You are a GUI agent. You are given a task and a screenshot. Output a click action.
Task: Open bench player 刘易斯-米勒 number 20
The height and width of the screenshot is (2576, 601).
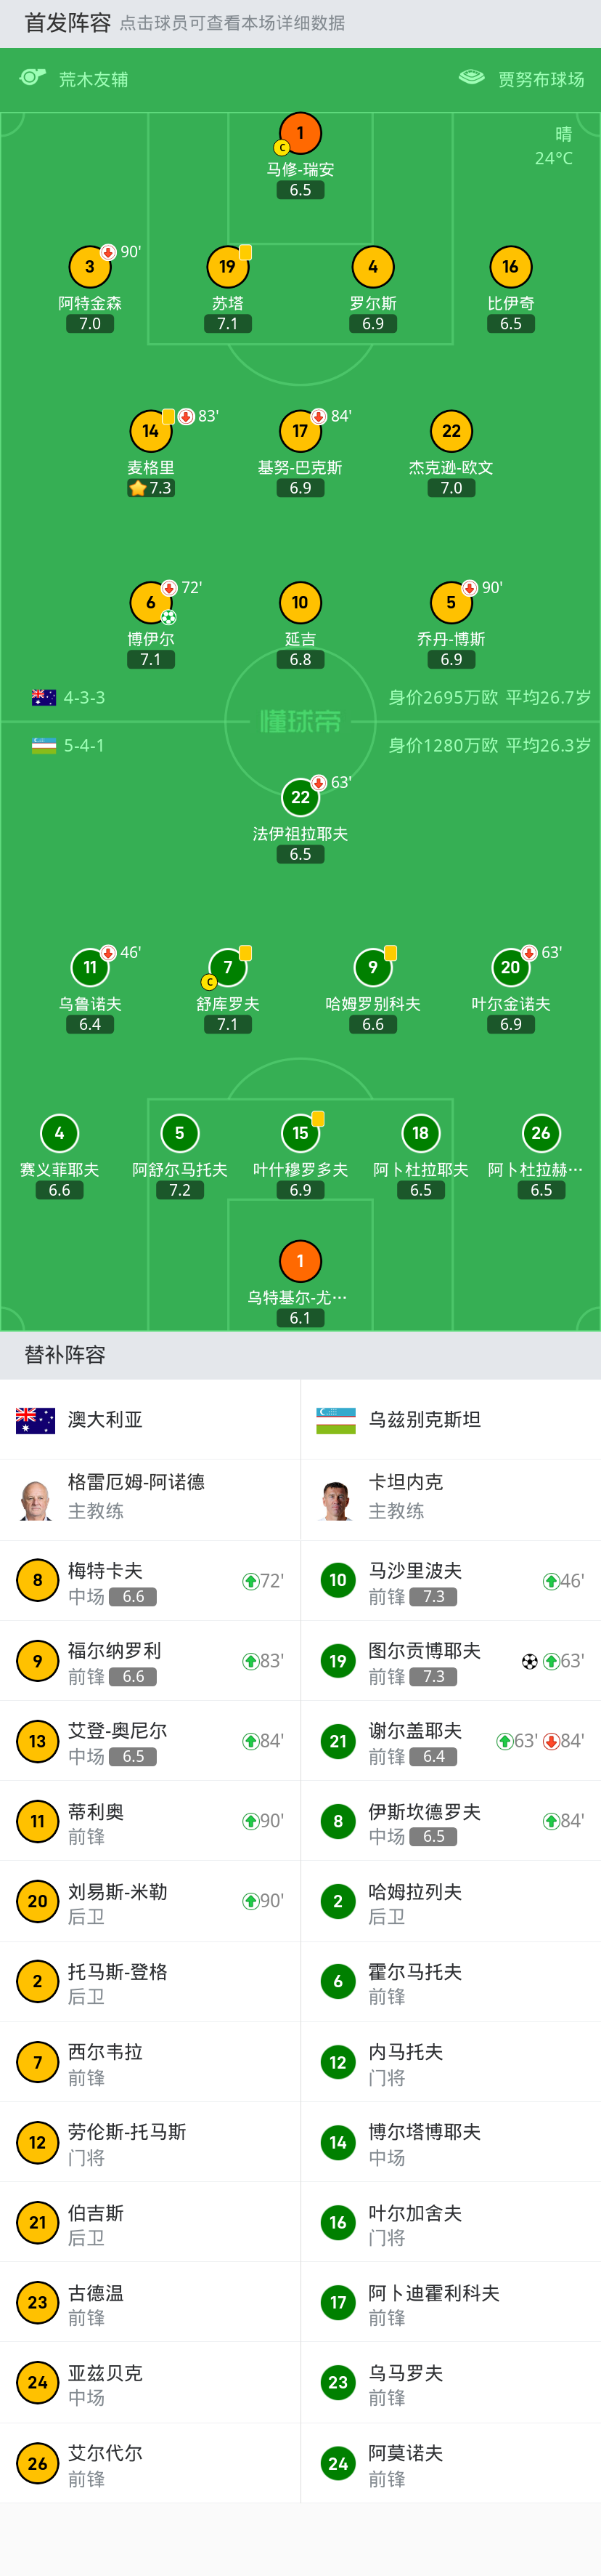150,1901
